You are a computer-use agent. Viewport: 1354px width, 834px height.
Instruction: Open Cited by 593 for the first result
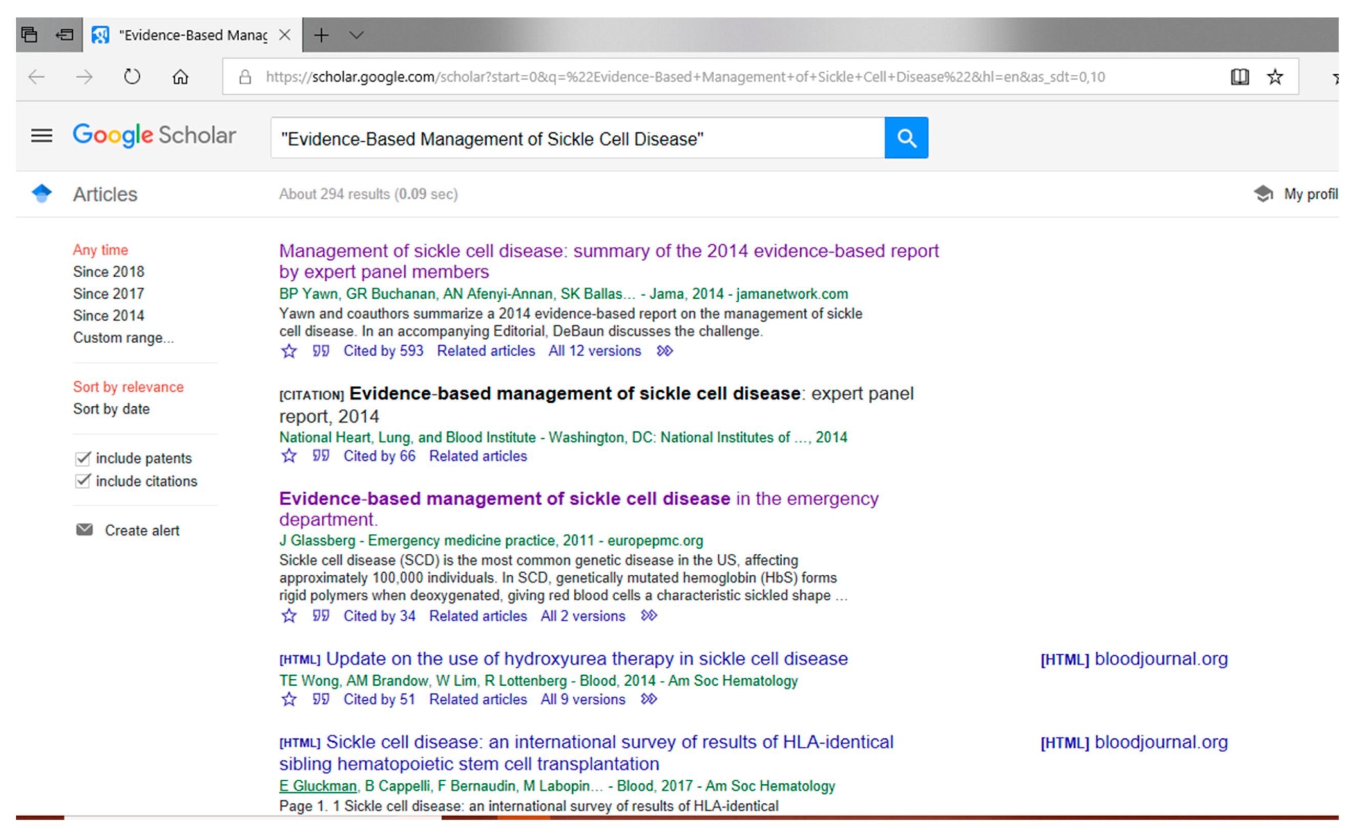(x=383, y=351)
